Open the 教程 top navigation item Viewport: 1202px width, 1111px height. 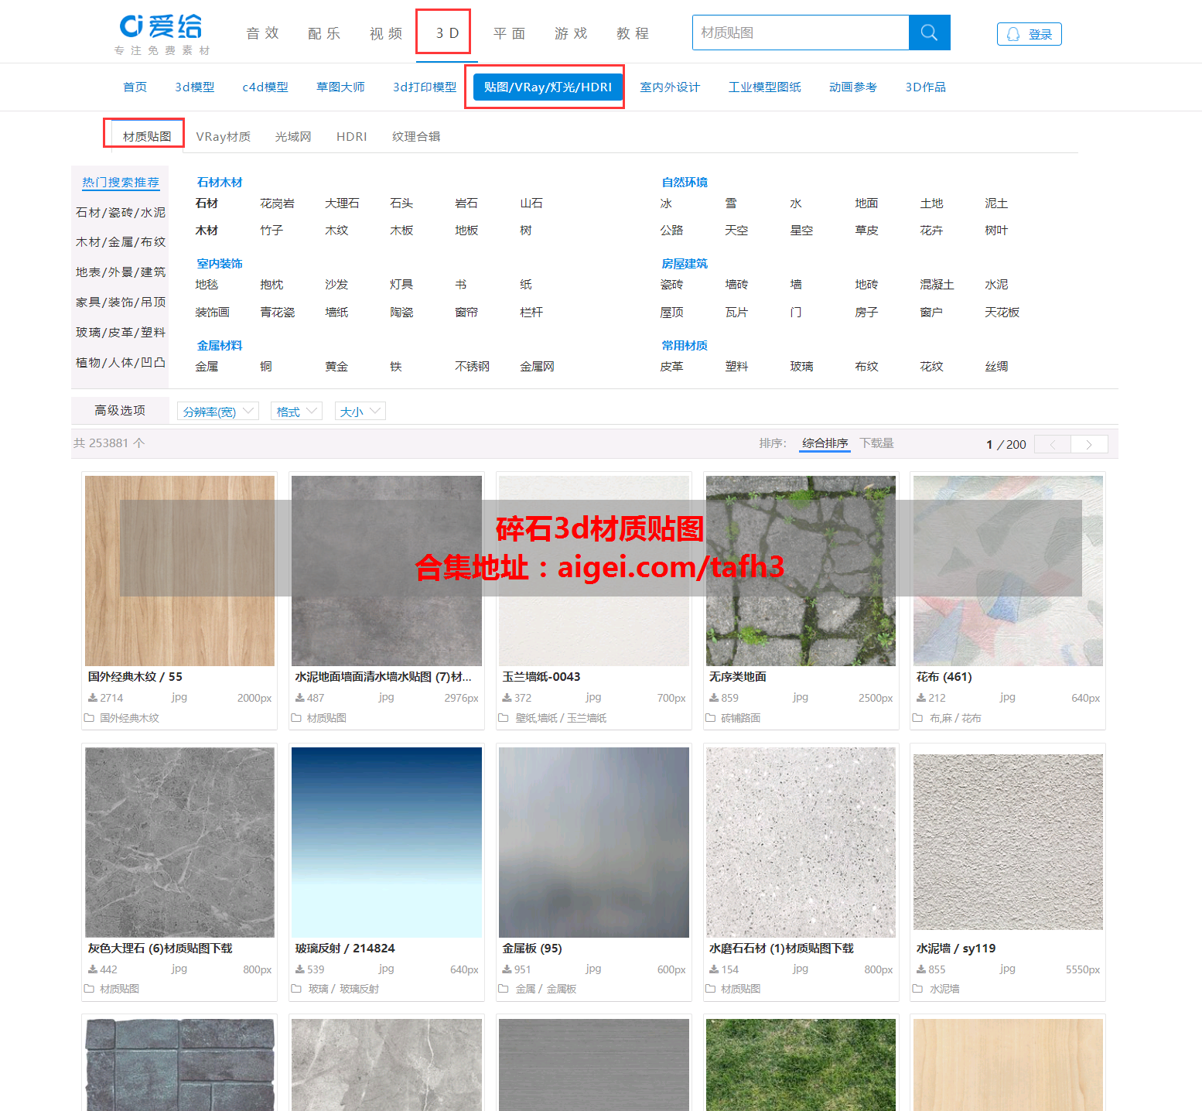click(x=633, y=33)
